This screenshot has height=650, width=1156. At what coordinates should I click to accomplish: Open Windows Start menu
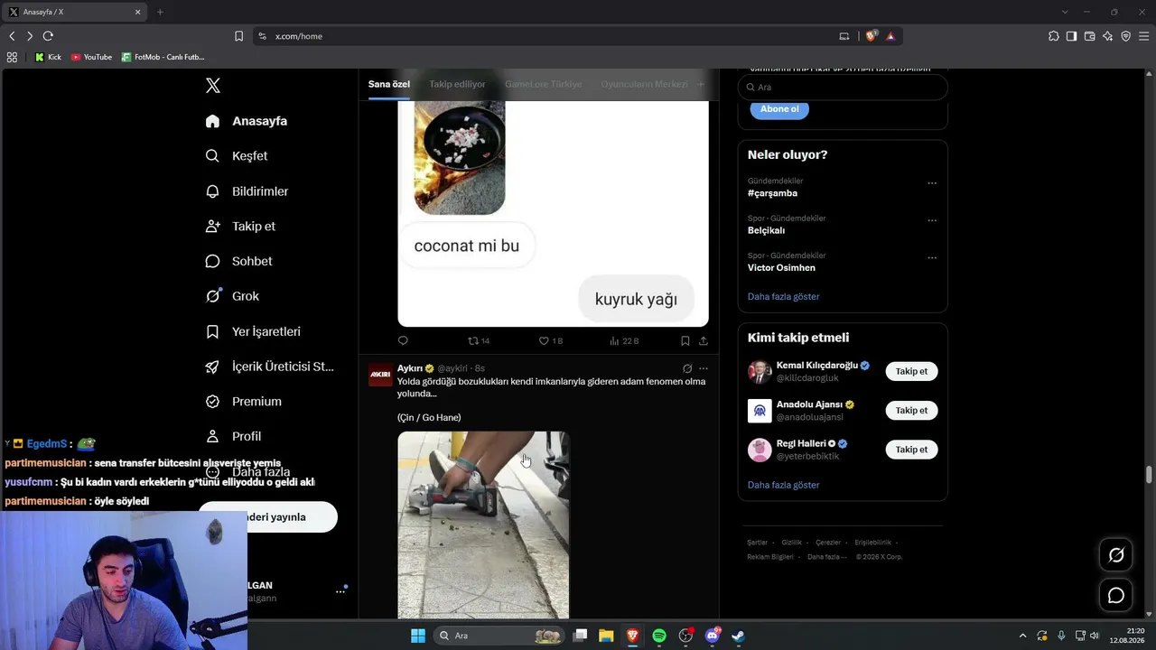418,636
